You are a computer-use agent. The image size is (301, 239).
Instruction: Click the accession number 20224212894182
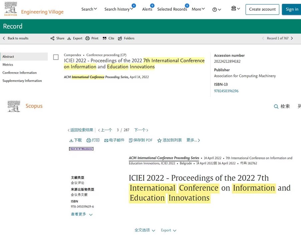point(227,61)
